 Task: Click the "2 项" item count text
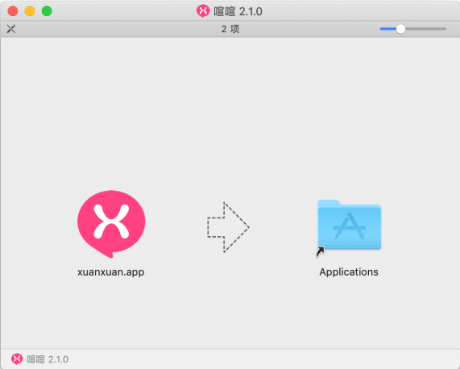pos(230,29)
